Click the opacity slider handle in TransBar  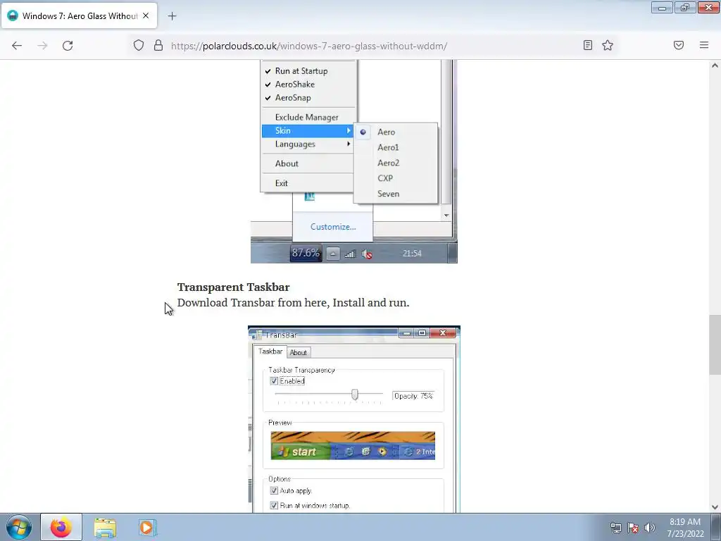355,394
